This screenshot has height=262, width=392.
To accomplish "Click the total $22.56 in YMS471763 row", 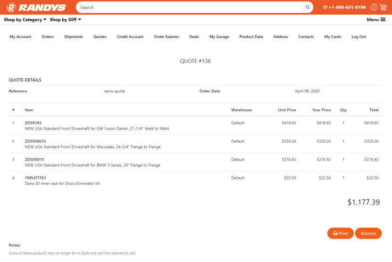I will 372,178.
